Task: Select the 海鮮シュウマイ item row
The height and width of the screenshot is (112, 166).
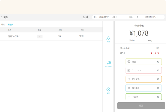Action: tap(14, 36)
